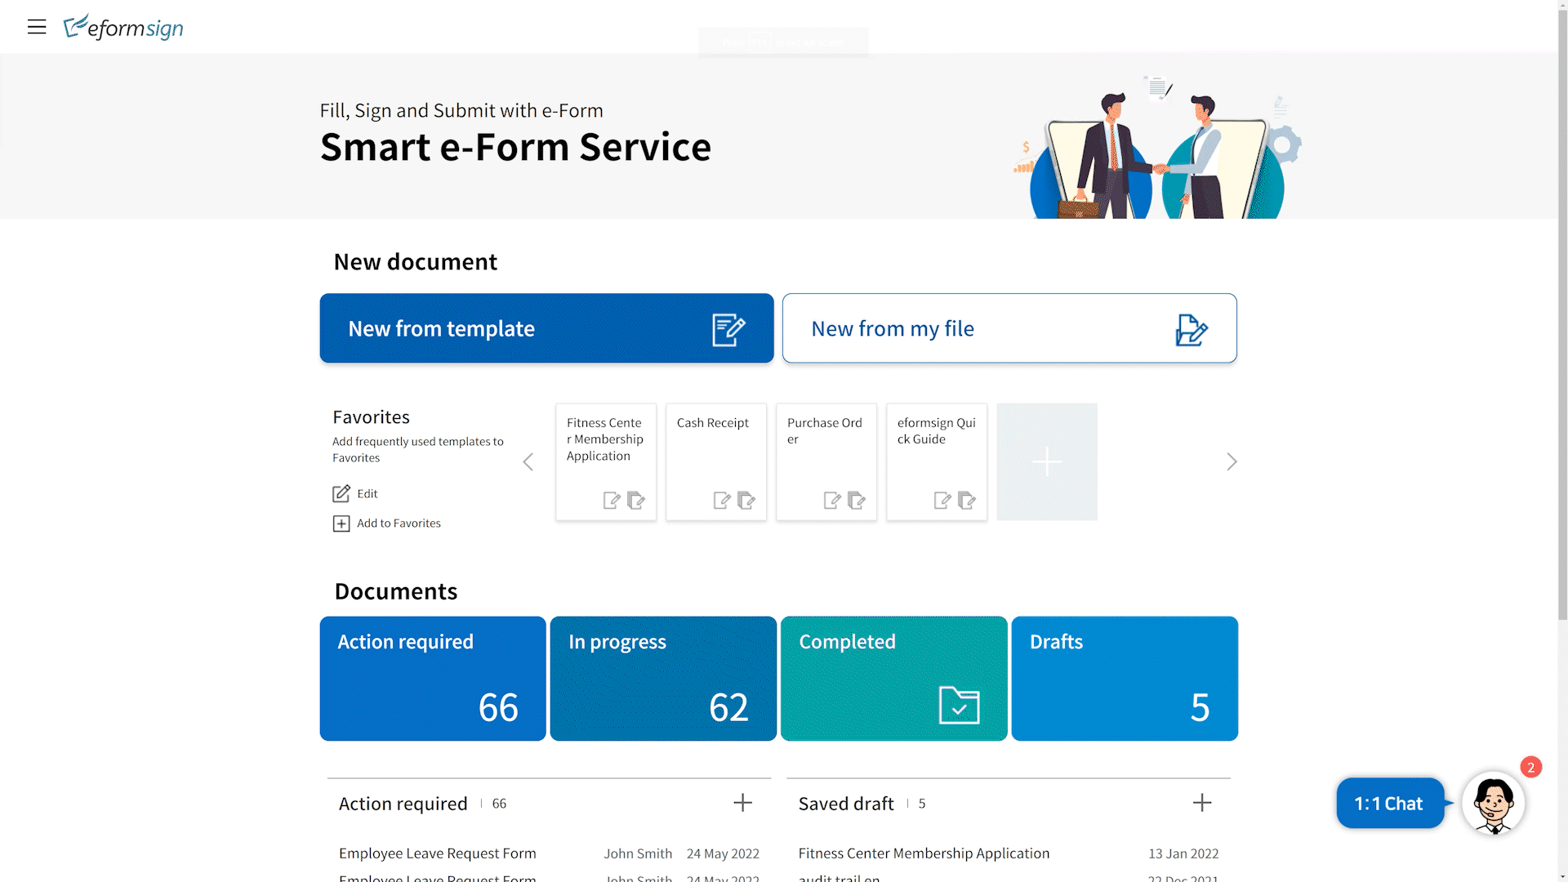The height and width of the screenshot is (882, 1568).
Task: Open the hamburger navigation menu
Action: [x=37, y=27]
